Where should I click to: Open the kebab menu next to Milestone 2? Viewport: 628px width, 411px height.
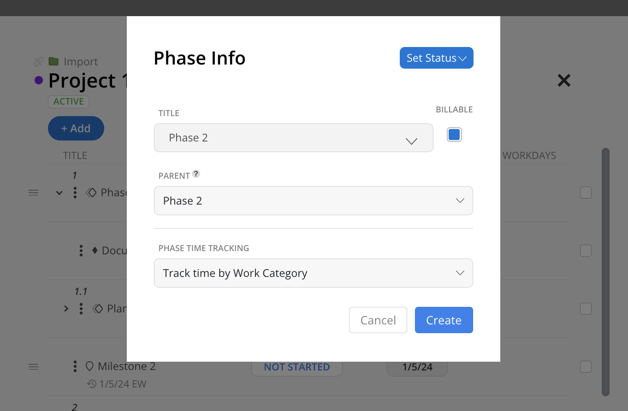click(75, 366)
